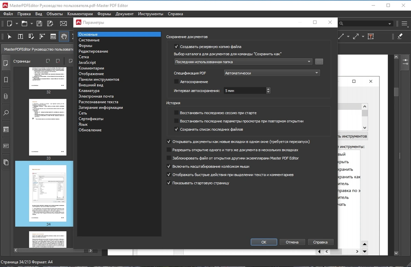Expand the toolbar search field dropdown arrow
Viewport: 411px width, 267px height.
[x=390, y=24]
